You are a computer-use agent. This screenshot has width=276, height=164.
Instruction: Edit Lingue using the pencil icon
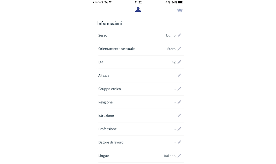pyautogui.click(x=179, y=155)
